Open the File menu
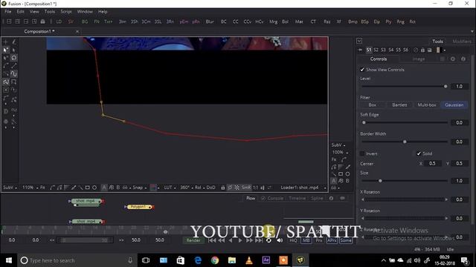The width and height of the screenshot is (476, 267). tap(8, 12)
